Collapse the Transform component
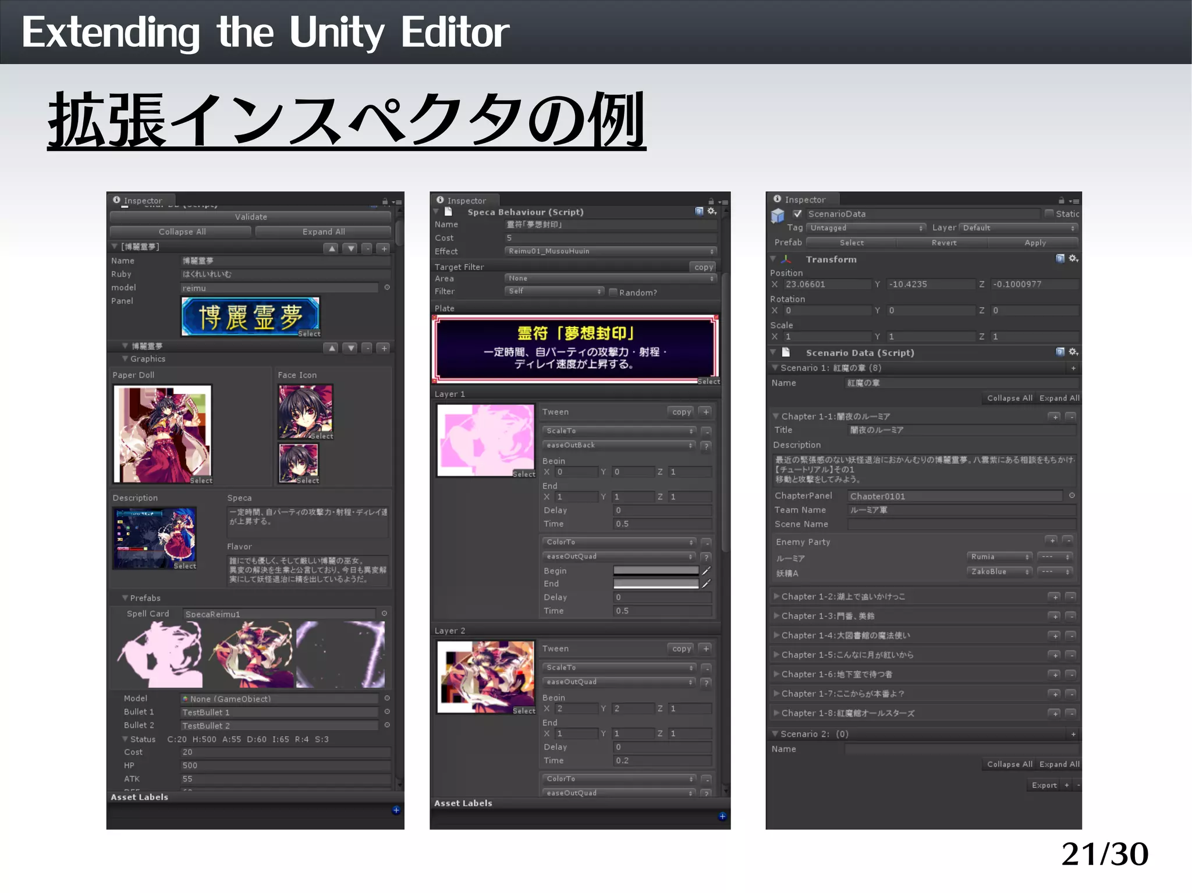1192x893 pixels. [773, 259]
